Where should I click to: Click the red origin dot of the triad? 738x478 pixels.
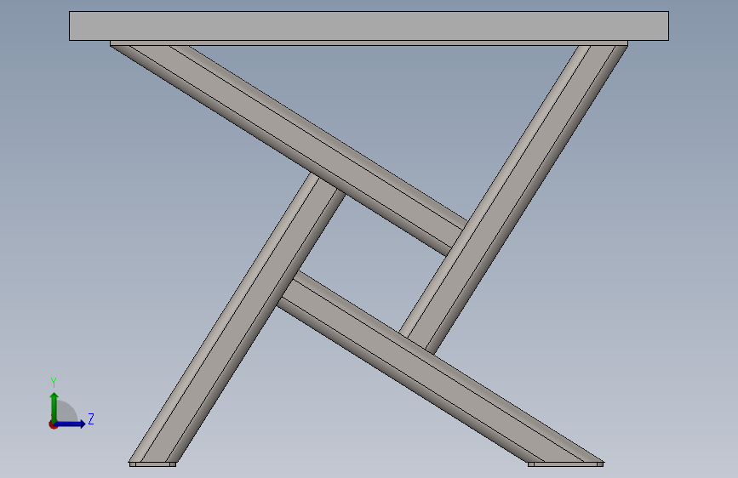(52, 425)
